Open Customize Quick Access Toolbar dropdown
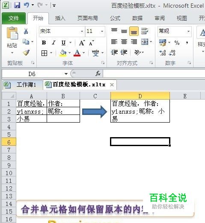 coord(54,6)
